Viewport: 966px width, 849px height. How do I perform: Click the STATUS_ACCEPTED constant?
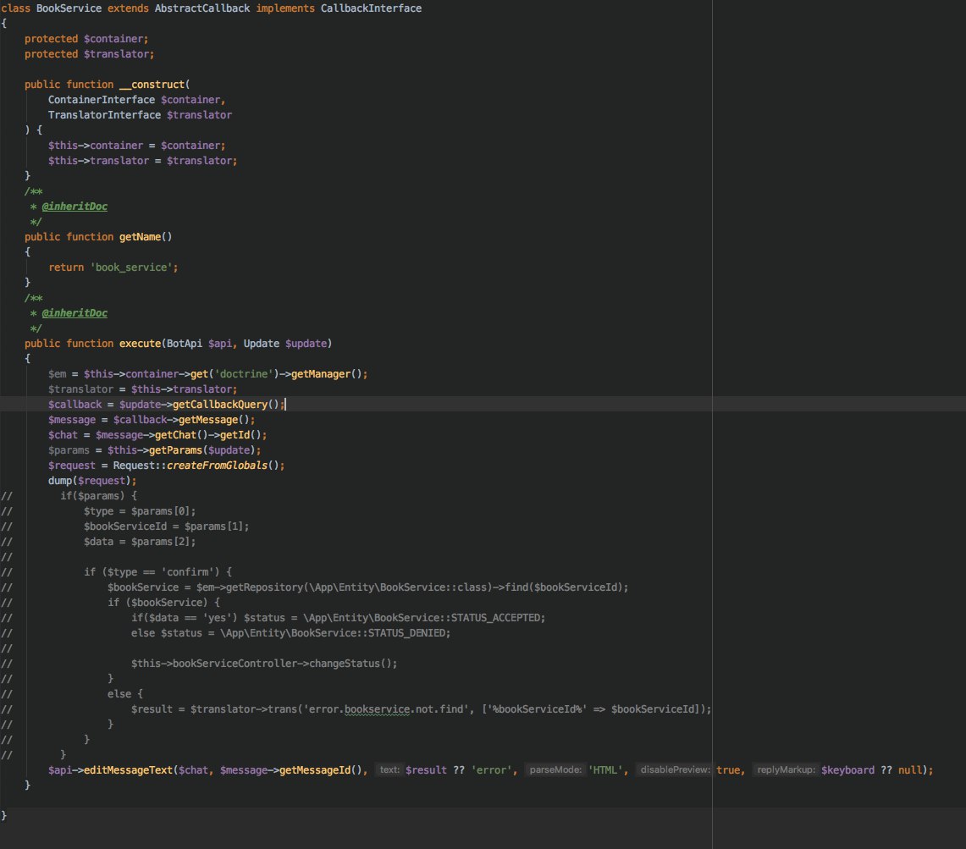point(495,617)
